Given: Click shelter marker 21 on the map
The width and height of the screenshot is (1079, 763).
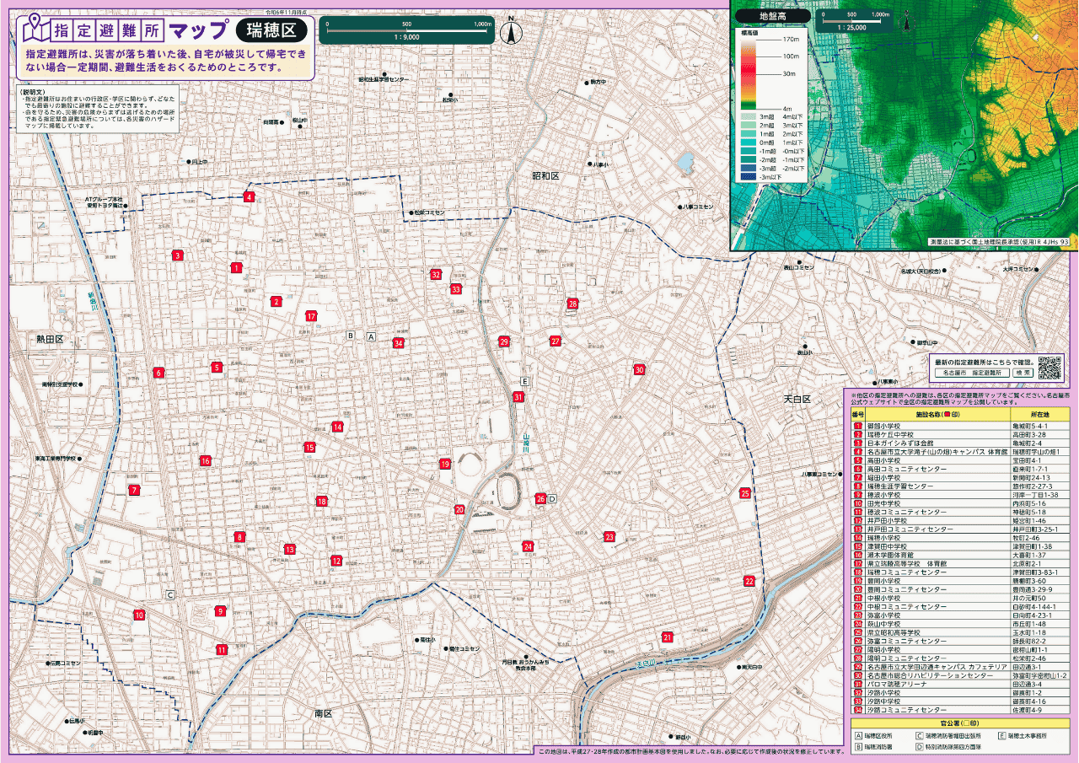Looking at the screenshot, I should [x=667, y=637].
